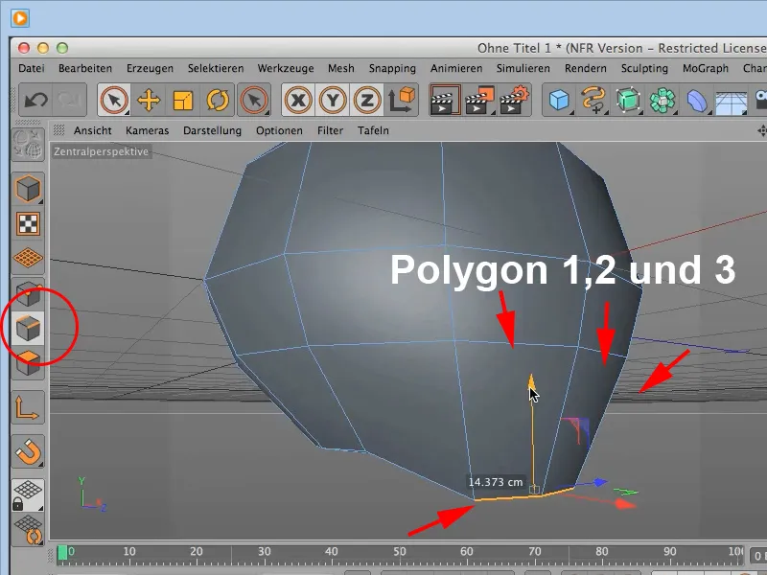Select the Rotate tool
This screenshot has width=767, height=575.
pyautogui.click(x=218, y=99)
